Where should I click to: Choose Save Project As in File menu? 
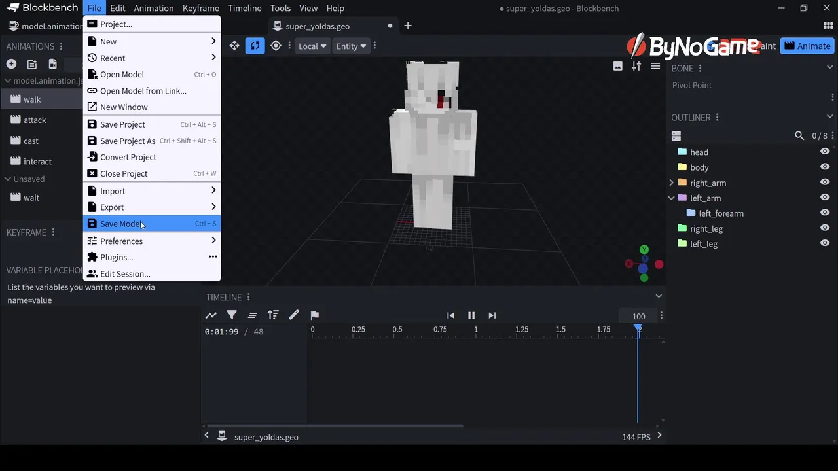pyautogui.click(x=152, y=141)
